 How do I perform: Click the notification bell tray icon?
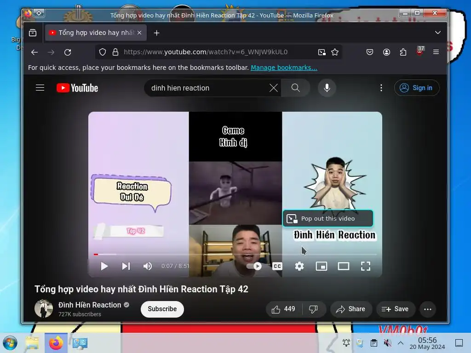tap(346, 343)
